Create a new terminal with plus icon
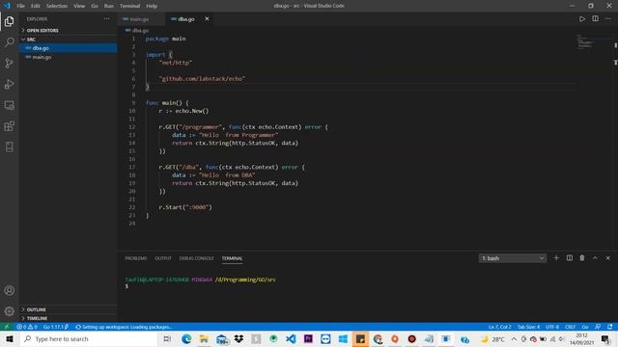The height and width of the screenshot is (347, 618). (556, 258)
